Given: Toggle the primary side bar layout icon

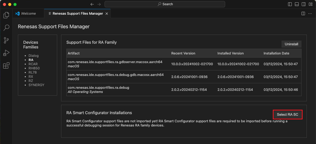Looking at the screenshot, I should point(290,4).
